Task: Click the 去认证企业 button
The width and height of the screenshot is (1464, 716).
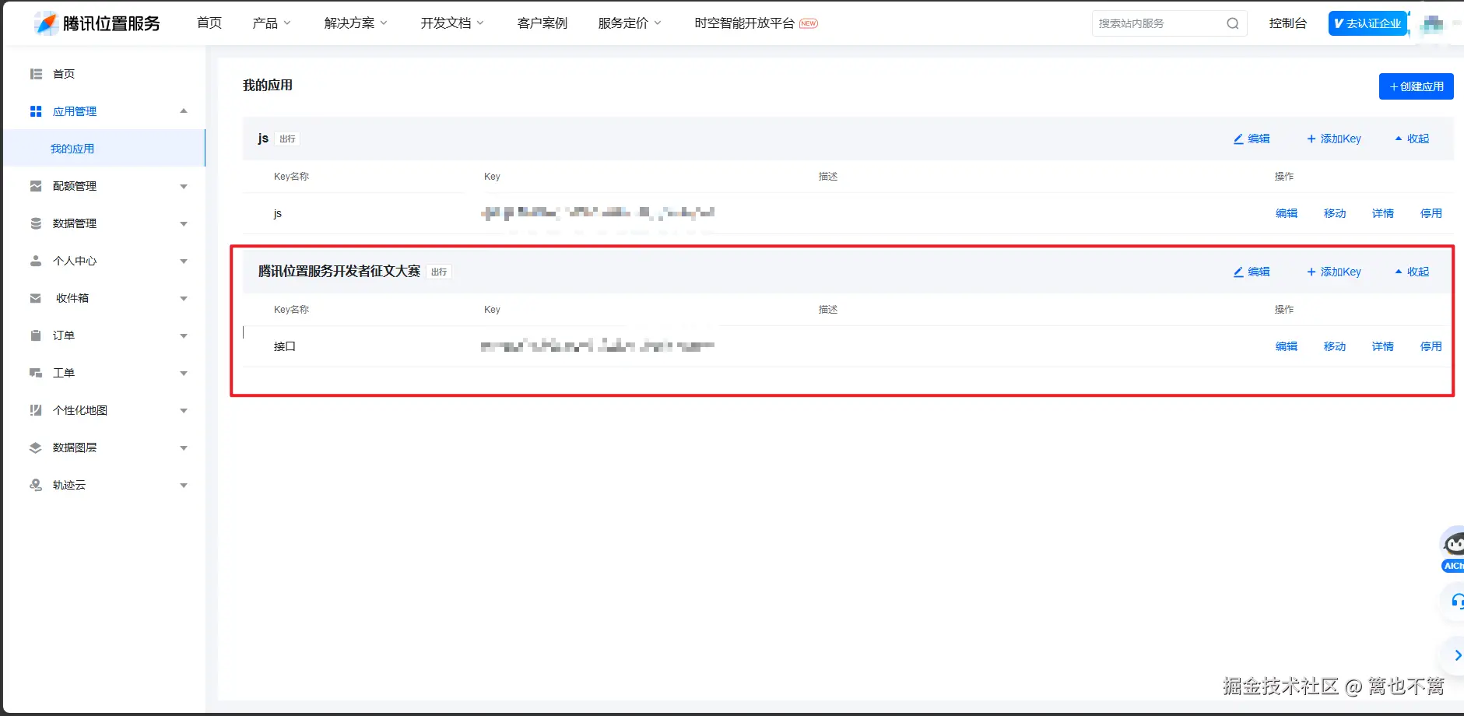Action: coord(1367,23)
